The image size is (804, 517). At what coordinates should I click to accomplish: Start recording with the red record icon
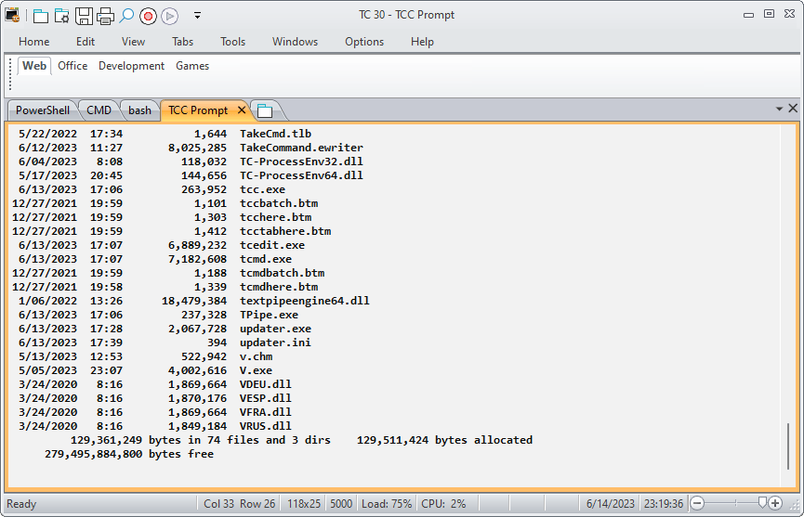[148, 17]
